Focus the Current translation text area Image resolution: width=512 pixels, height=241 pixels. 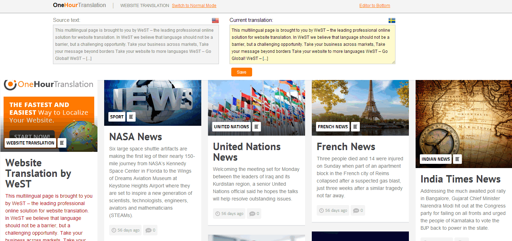[x=312, y=44]
